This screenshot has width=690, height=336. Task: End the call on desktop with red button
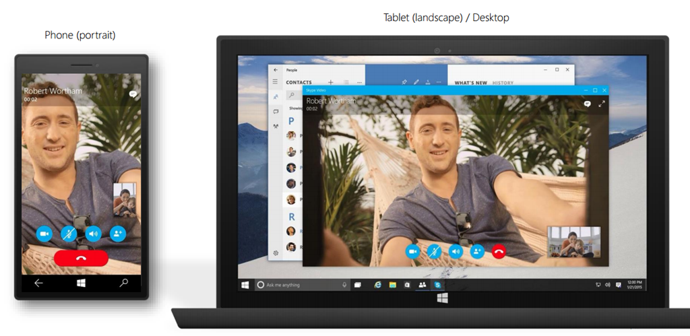click(x=499, y=251)
